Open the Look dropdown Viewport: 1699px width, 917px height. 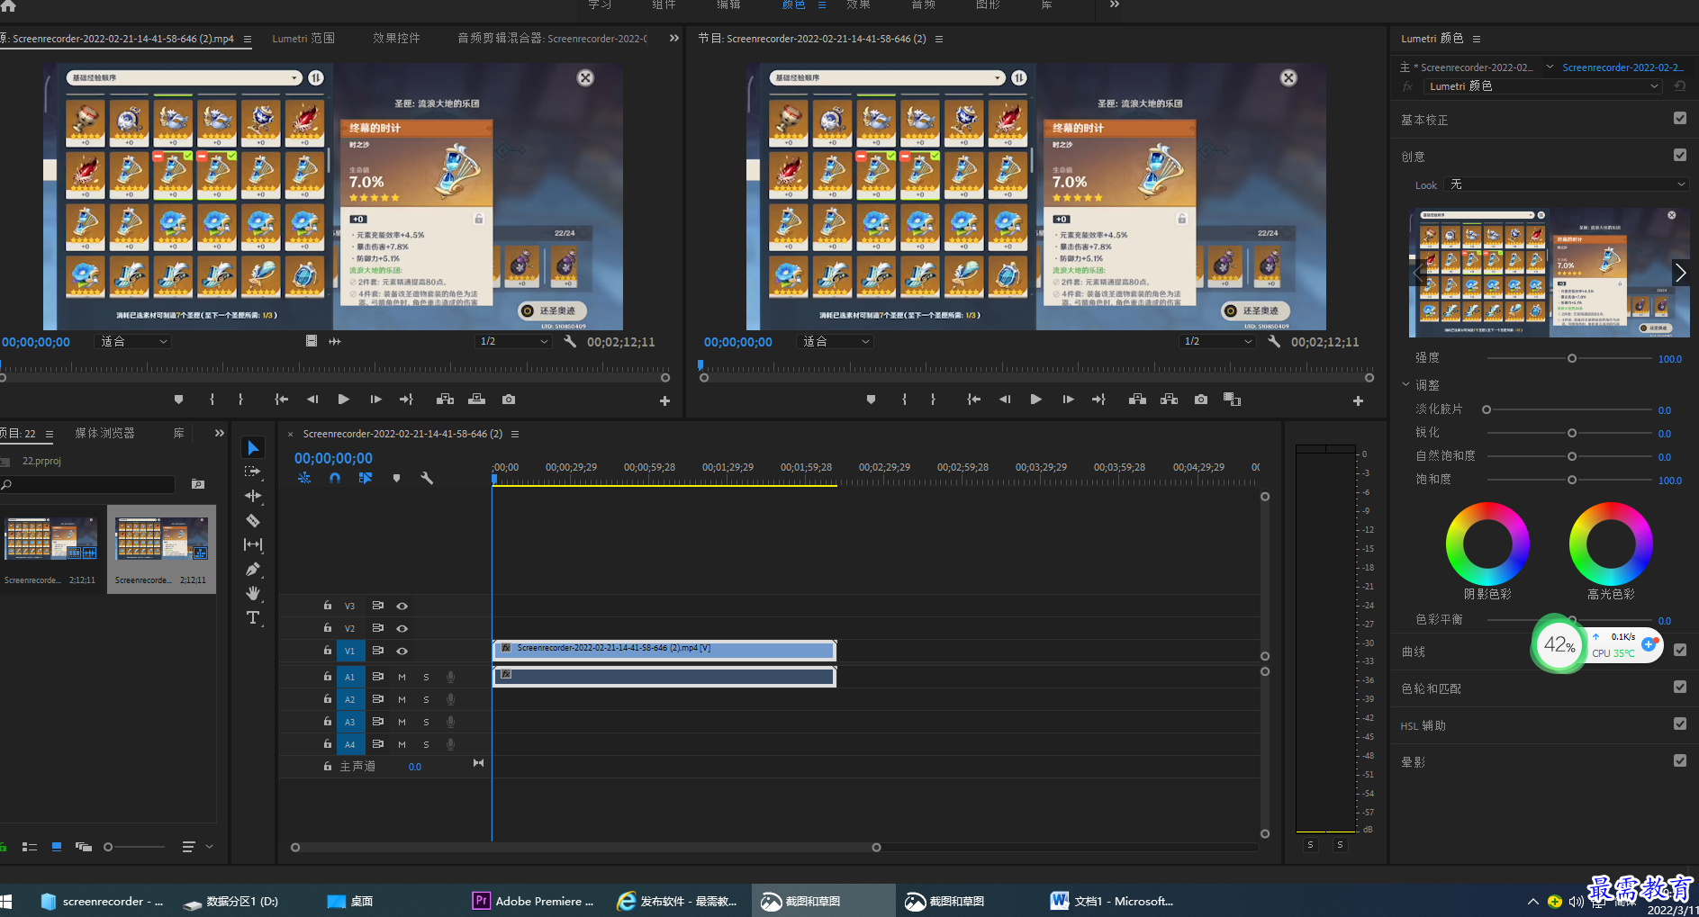(1566, 184)
